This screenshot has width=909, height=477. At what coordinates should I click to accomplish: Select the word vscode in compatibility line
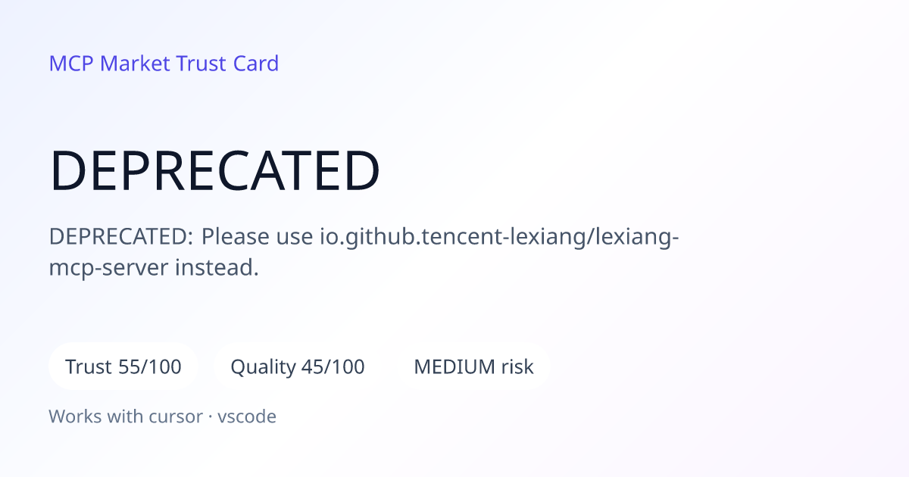[x=247, y=416]
